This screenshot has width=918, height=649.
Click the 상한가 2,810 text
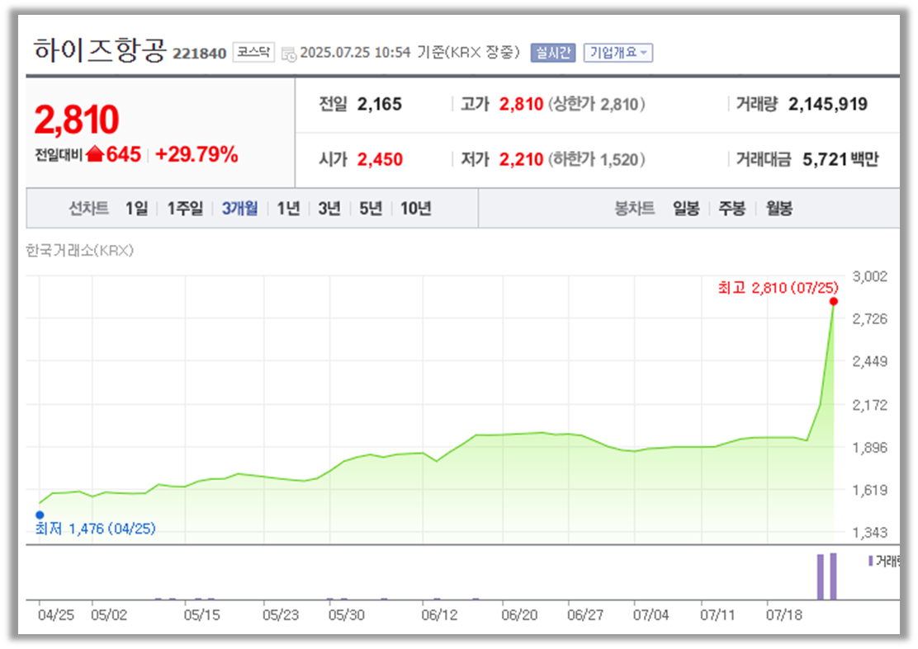click(597, 104)
